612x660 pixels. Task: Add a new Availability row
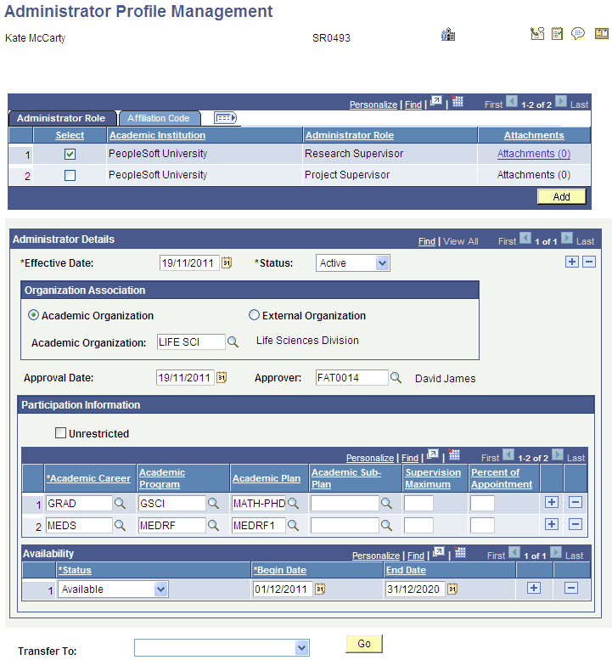(x=534, y=588)
